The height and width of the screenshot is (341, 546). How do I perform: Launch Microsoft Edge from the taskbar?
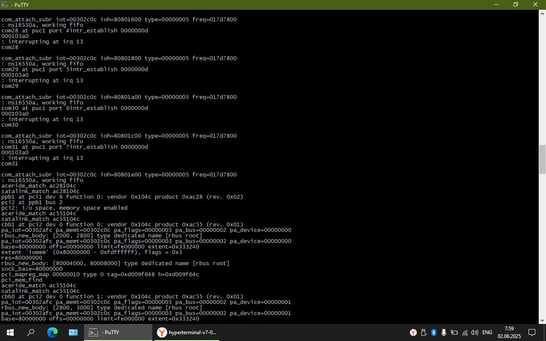[x=52, y=332]
